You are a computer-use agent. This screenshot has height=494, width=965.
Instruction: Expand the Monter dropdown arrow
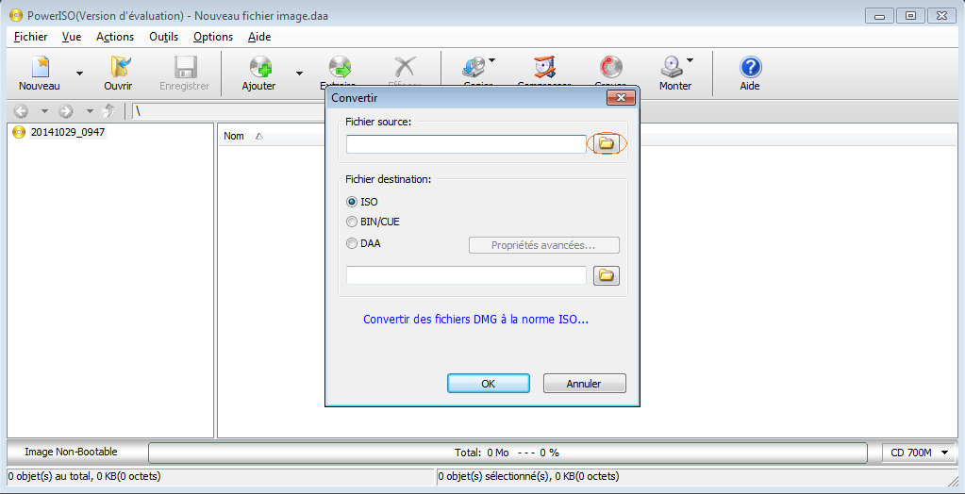(x=690, y=60)
